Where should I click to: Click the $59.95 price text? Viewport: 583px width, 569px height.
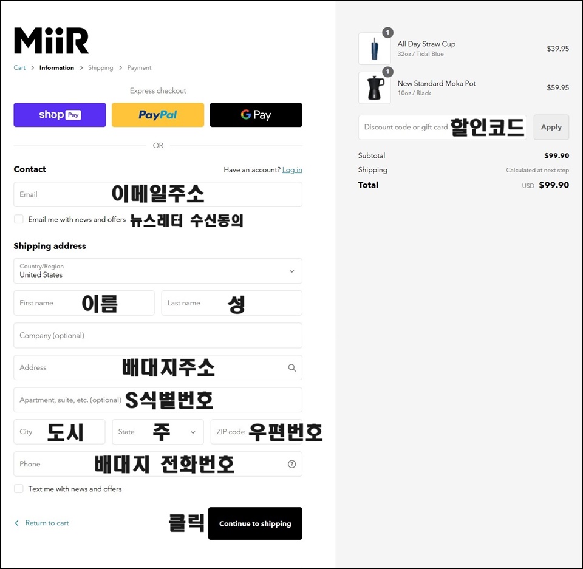pyautogui.click(x=557, y=88)
